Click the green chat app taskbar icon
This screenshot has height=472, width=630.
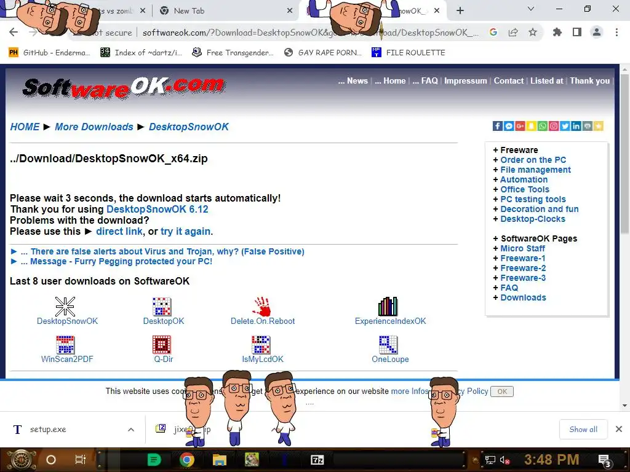[x=154, y=460]
